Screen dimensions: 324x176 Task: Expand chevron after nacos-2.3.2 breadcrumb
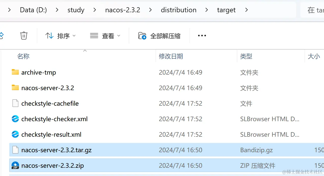(x=150, y=10)
